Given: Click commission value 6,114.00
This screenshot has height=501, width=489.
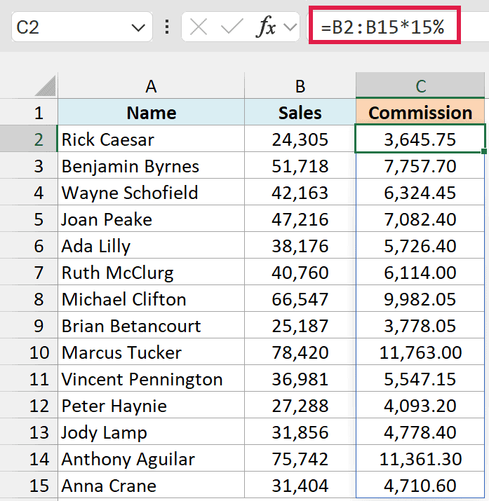Looking at the screenshot, I should (420, 272).
